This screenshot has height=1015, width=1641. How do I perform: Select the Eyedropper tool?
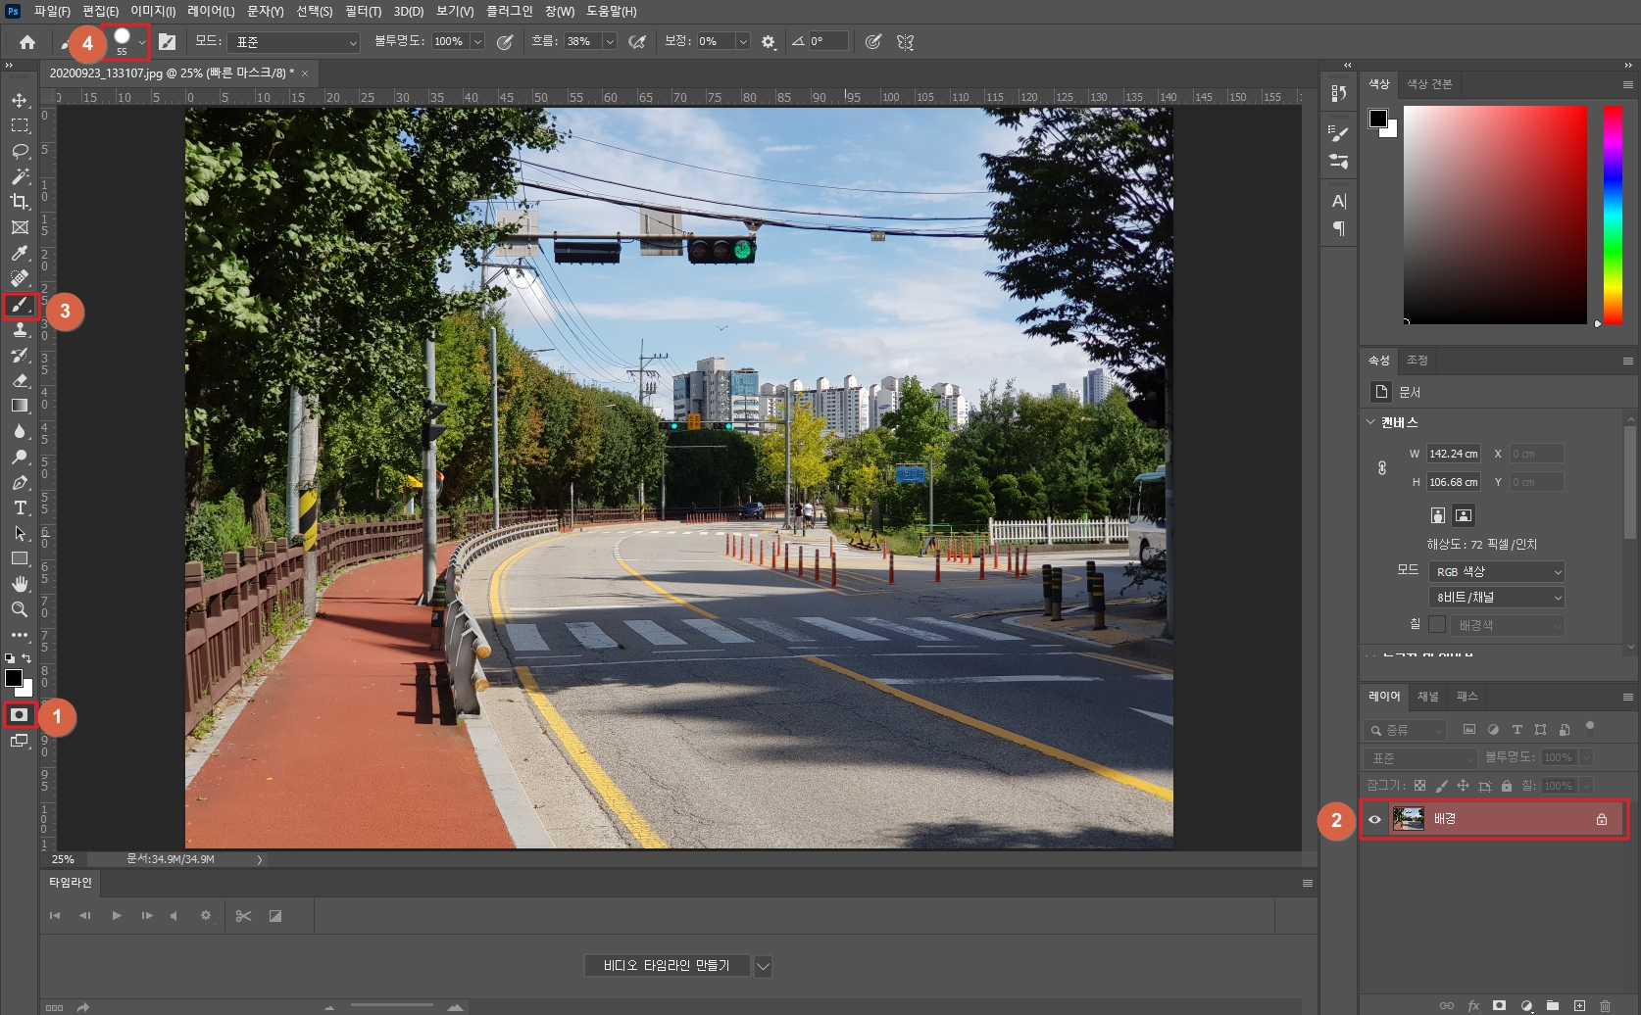[20, 253]
